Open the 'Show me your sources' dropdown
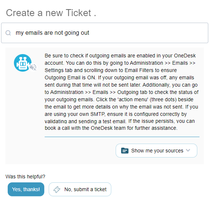The image size is (209, 197). 156,151
